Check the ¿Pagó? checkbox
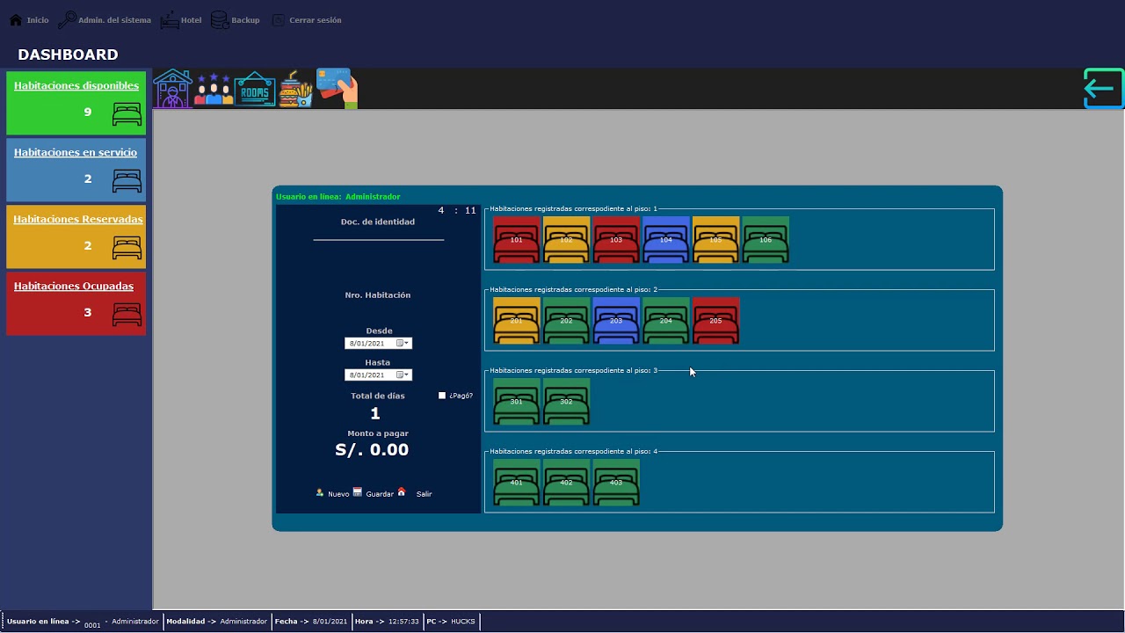 coord(442,396)
